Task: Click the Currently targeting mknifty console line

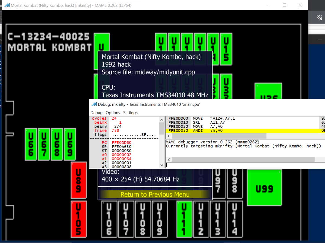Action: [x=243, y=146]
